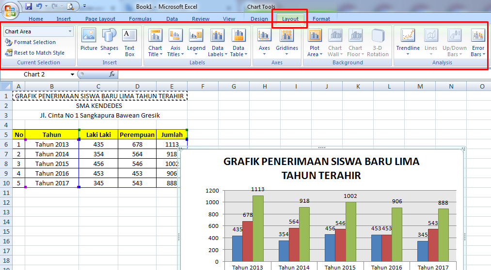
Task: Open Chart Title options
Action: coord(155,42)
